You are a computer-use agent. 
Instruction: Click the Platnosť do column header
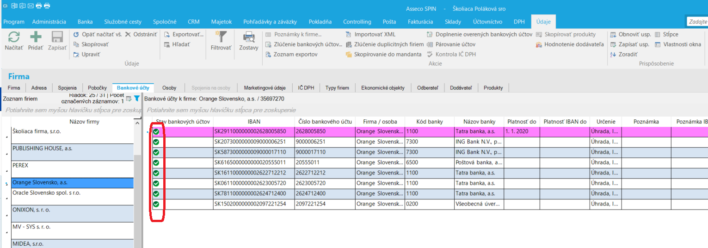coord(522,122)
